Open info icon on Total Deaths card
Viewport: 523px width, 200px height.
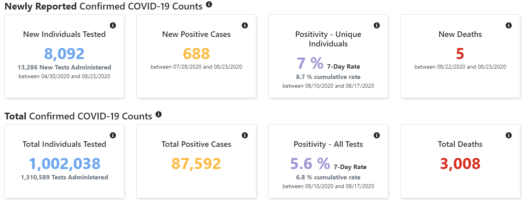[x=509, y=135]
